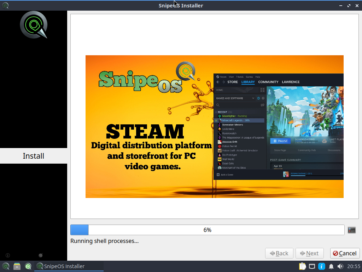Click the Cancel button
The image size is (362, 272).
tap(345, 253)
